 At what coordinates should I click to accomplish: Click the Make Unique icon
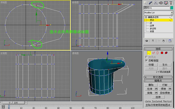point(159,41)
